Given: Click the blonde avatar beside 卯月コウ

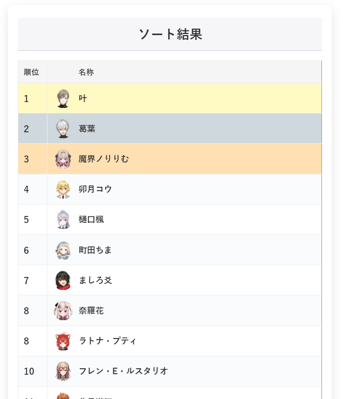Looking at the screenshot, I should click(63, 189).
